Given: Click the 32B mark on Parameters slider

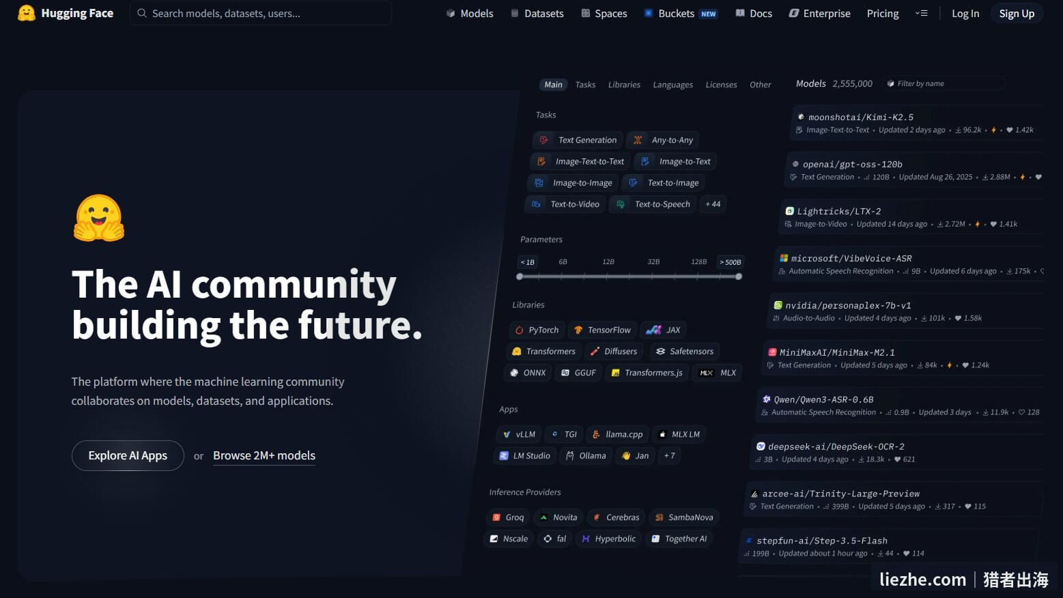Looking at the screenshot, I should point(653,261).
